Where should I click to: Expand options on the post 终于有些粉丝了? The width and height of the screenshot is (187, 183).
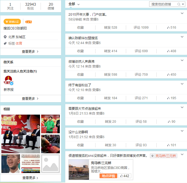point(182,84)
